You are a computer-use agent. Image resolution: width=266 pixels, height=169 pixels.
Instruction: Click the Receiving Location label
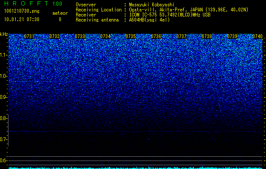[x=99, y=10]
